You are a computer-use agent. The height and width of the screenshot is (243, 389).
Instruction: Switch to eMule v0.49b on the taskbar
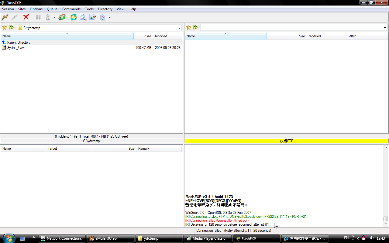pos(111,238)
